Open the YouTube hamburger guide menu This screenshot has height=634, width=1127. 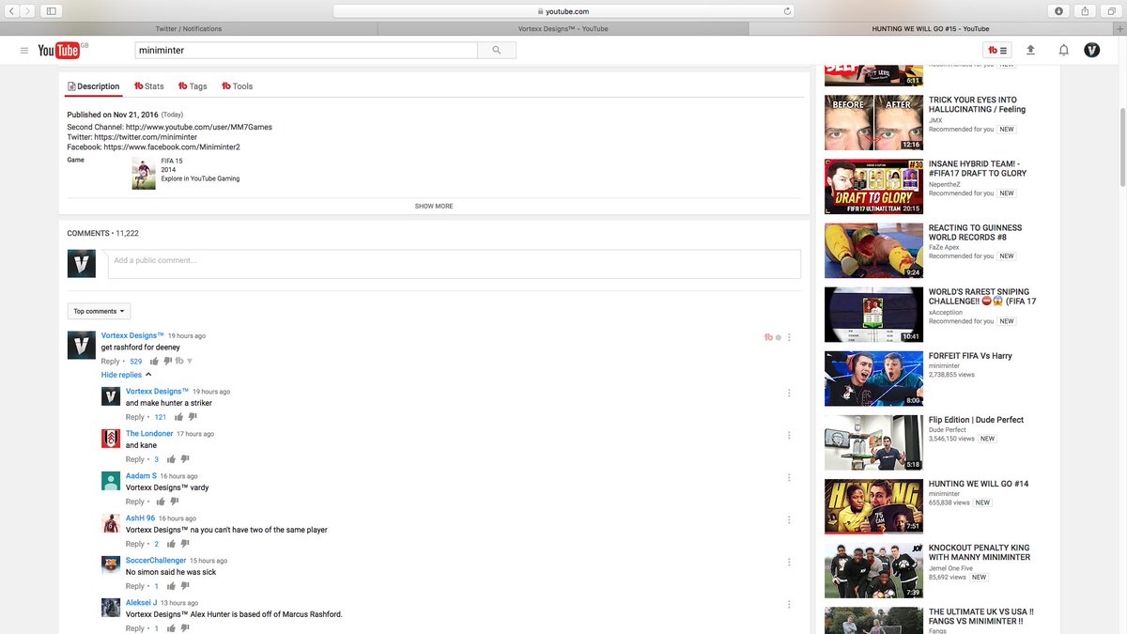[x=24, y=51]
